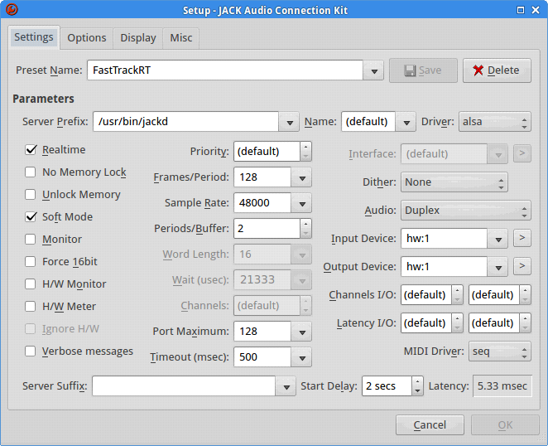Open the MIDI Driver seq selector
This screenshot has width=548, height=446.
(500, 351)
